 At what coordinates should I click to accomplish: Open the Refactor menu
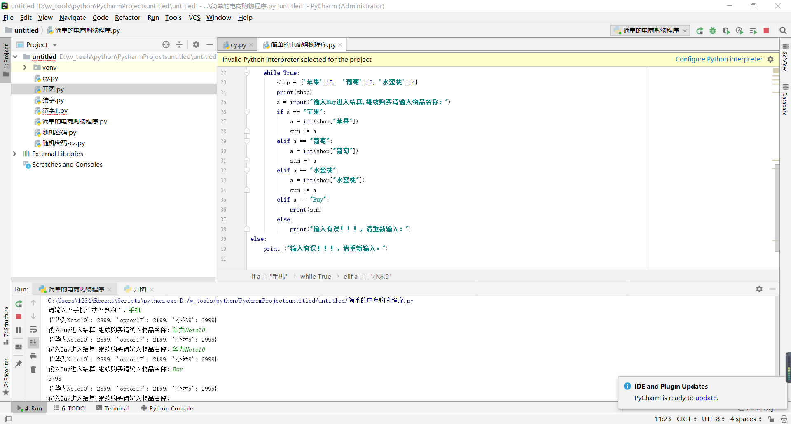(127, 17)
